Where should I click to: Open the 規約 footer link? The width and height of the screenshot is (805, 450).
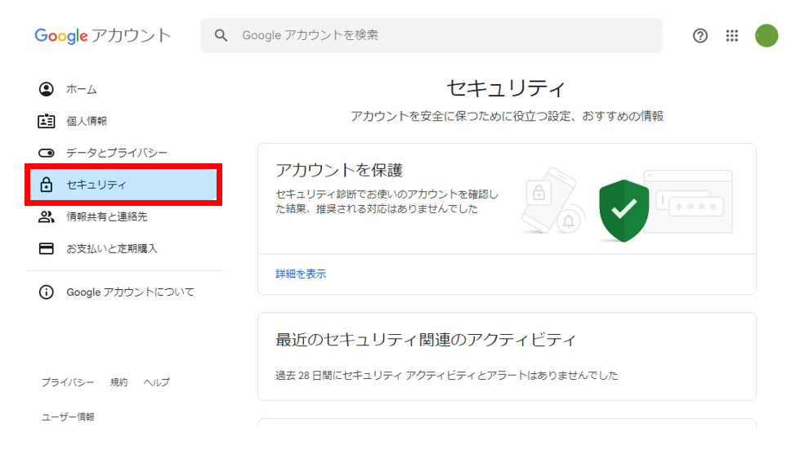[119, 382]
